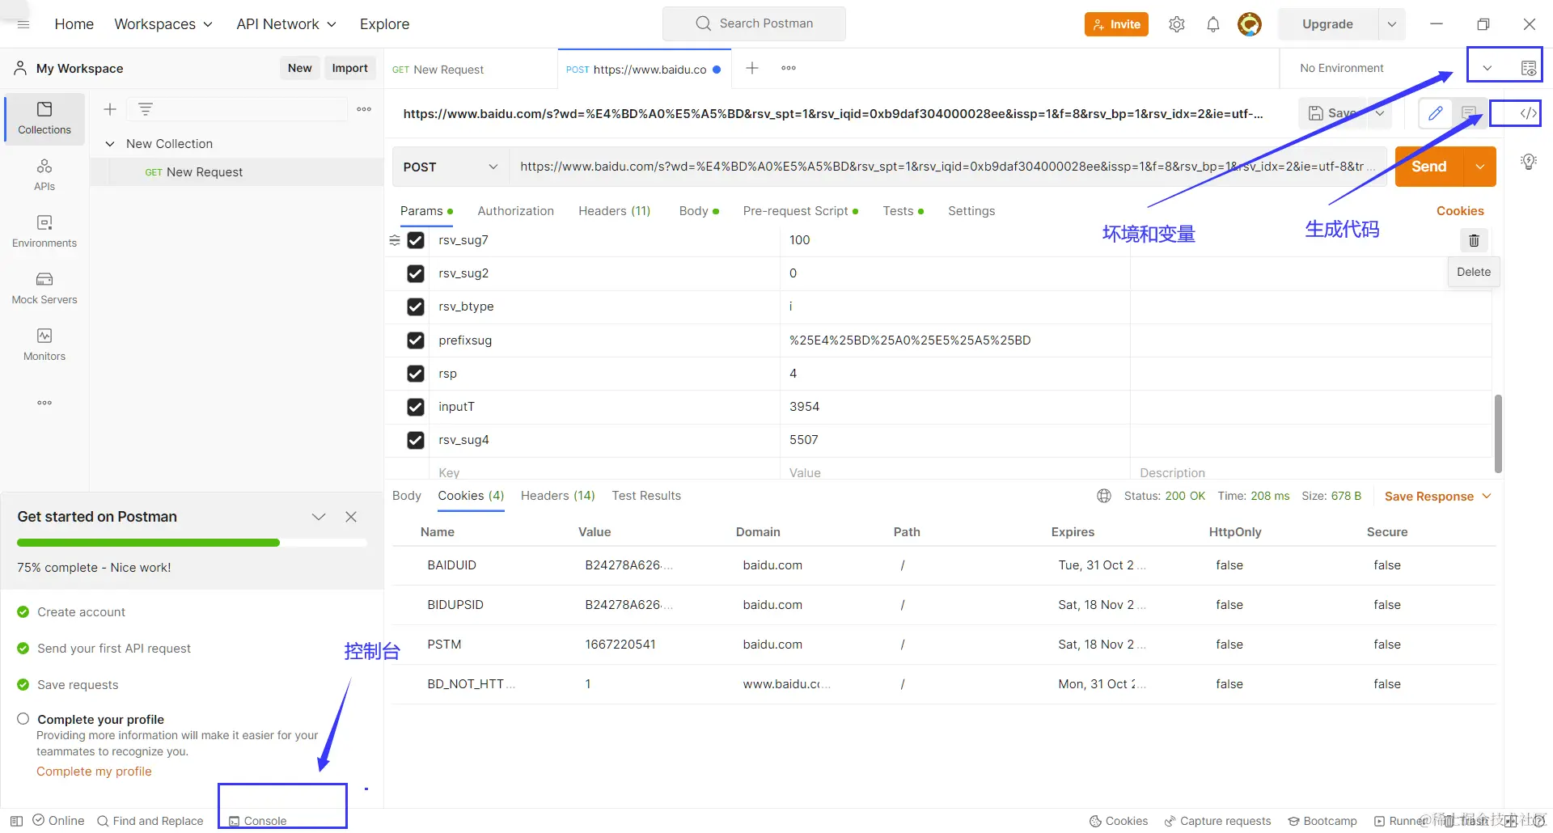Screen dimensions: 1553x833
Task: Collapse the New Collection folder
Action: point(110,144)
